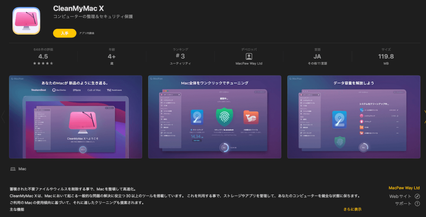Click the question mark support icon

417,203
